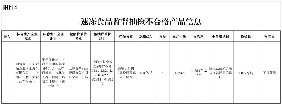This screenshot has width=282, height=105.
Task: Click the '脱氢乙酸及其钠盐' failed item cell
Action: tap(220, 73)
